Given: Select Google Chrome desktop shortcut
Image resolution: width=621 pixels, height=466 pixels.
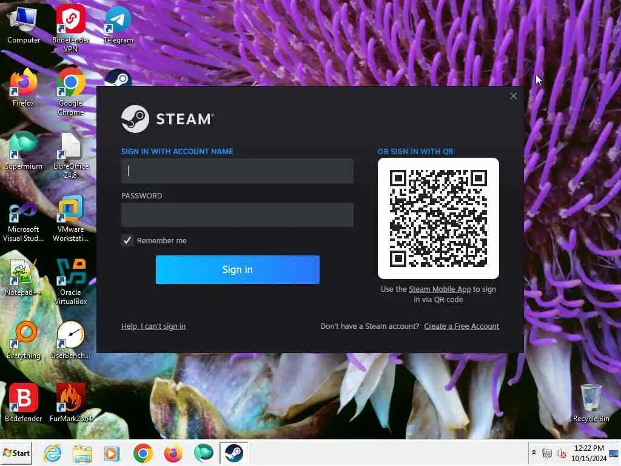Looking at the screenshot, I should coord(70,92).
